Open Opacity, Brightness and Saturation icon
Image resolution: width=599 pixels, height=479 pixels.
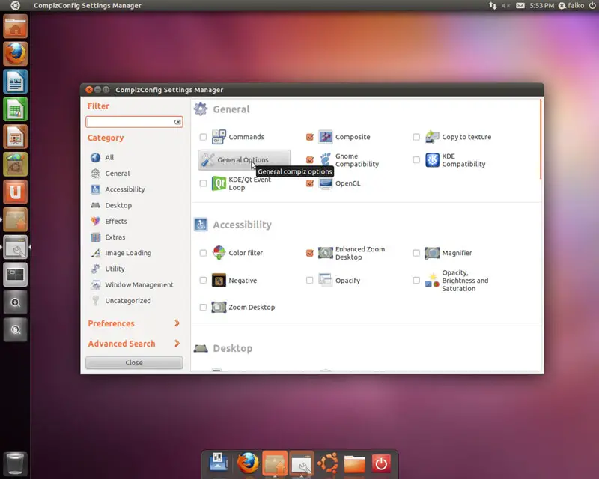433,281
